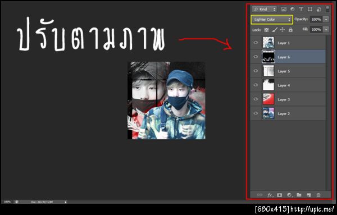Open the Opacity slider dropdown arrow
This screenshot has width=337, height=215.
[326, 19]
